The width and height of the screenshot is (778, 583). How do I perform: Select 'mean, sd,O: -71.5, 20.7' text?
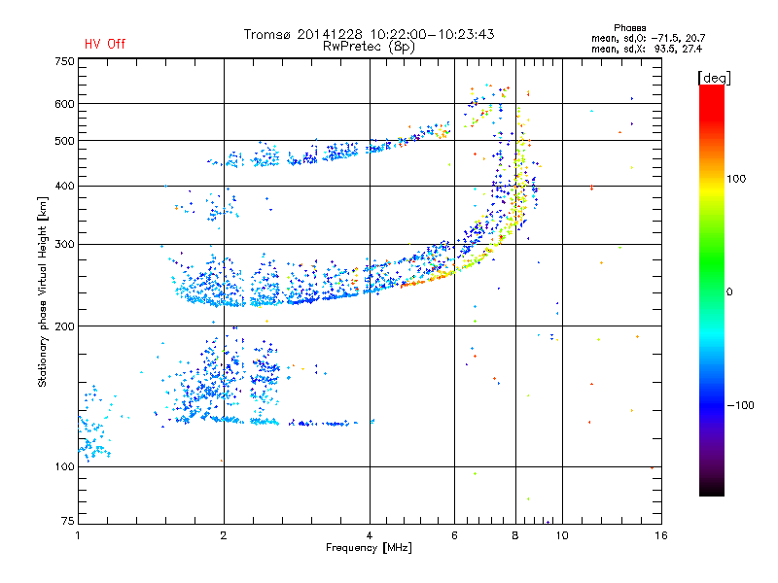pos(648,38)
